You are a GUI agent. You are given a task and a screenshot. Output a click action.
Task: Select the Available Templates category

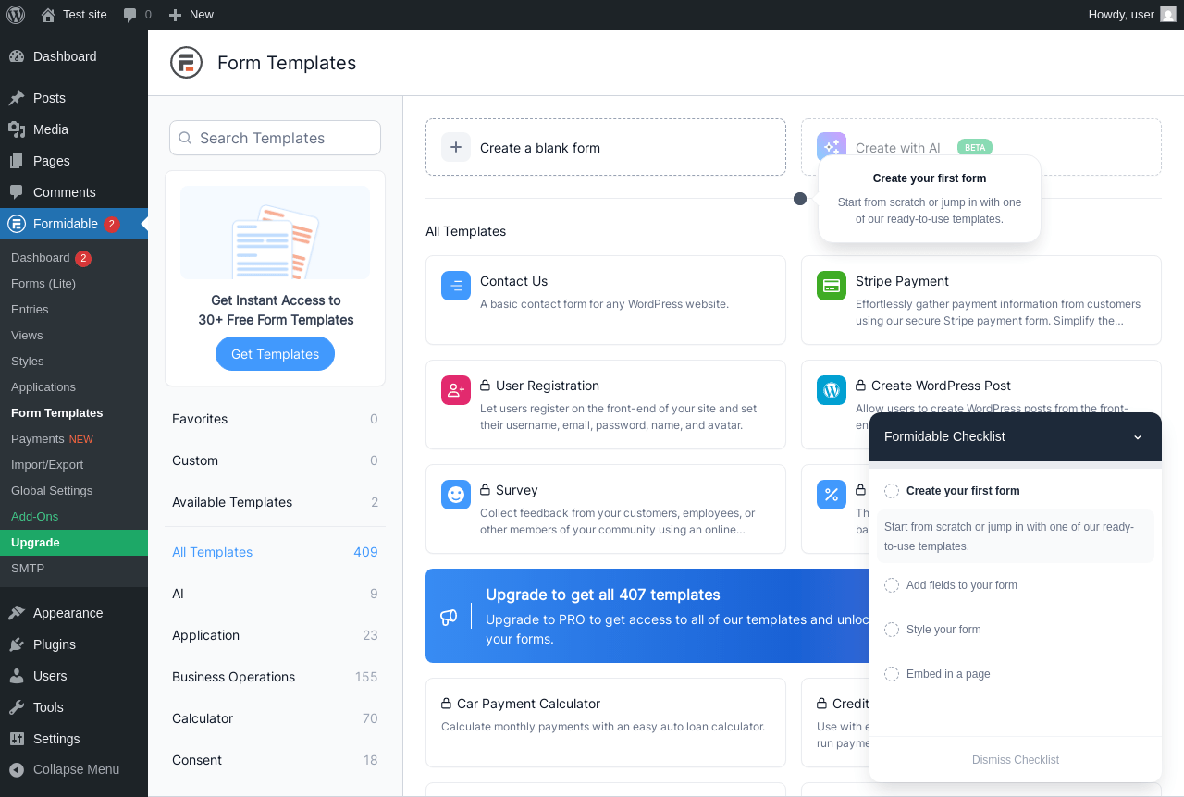pos(275,502)
